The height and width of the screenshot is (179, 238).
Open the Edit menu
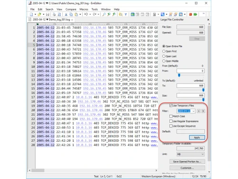point(40,9)
